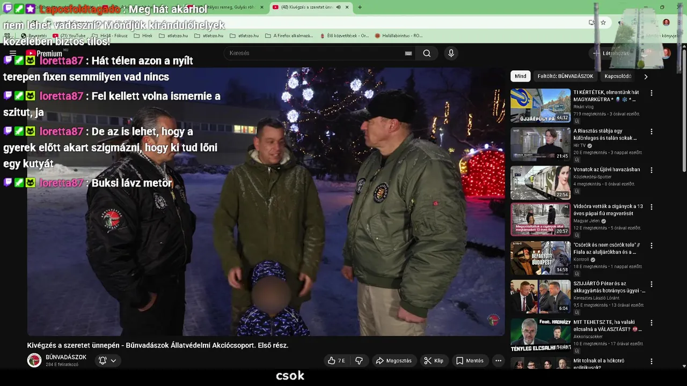Like the video (7 E)
This screenshot has width=687, height=386.
[337, 361]
